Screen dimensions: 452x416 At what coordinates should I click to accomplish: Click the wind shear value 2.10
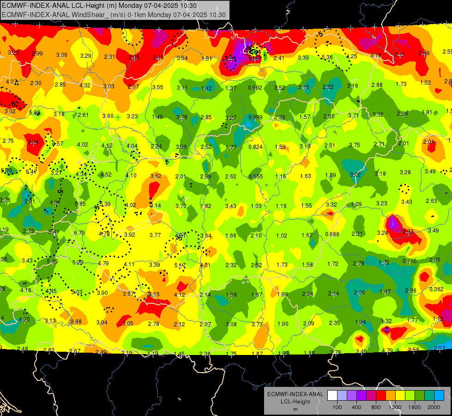click(256, 236)
